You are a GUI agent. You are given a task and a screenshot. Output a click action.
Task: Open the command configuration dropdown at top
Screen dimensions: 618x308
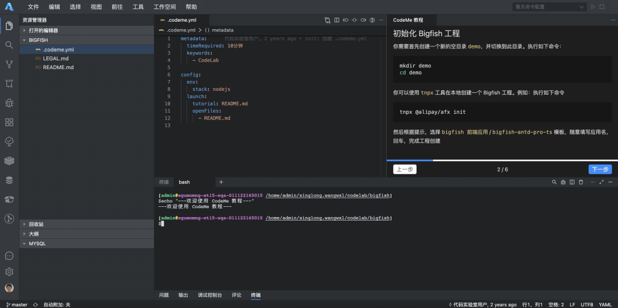point(549,7)
